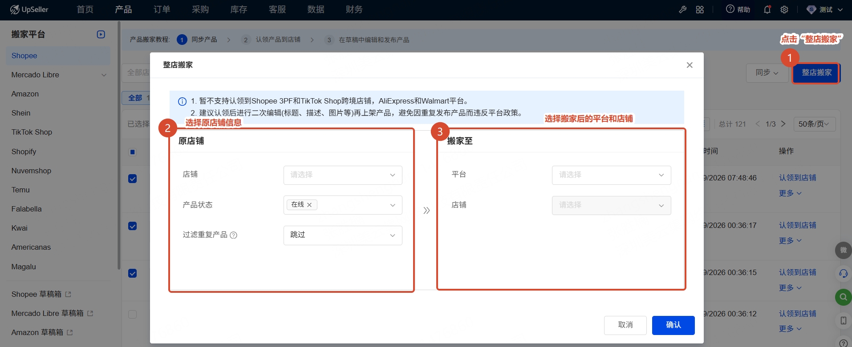
Task: Click the help icon next to 过滤重复产品
Action: 233,235
